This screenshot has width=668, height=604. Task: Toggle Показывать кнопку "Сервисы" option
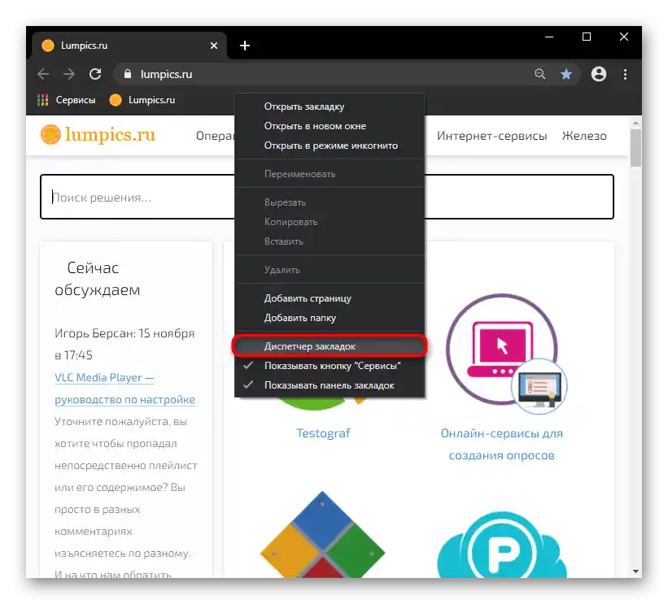(x=330, y=366)
